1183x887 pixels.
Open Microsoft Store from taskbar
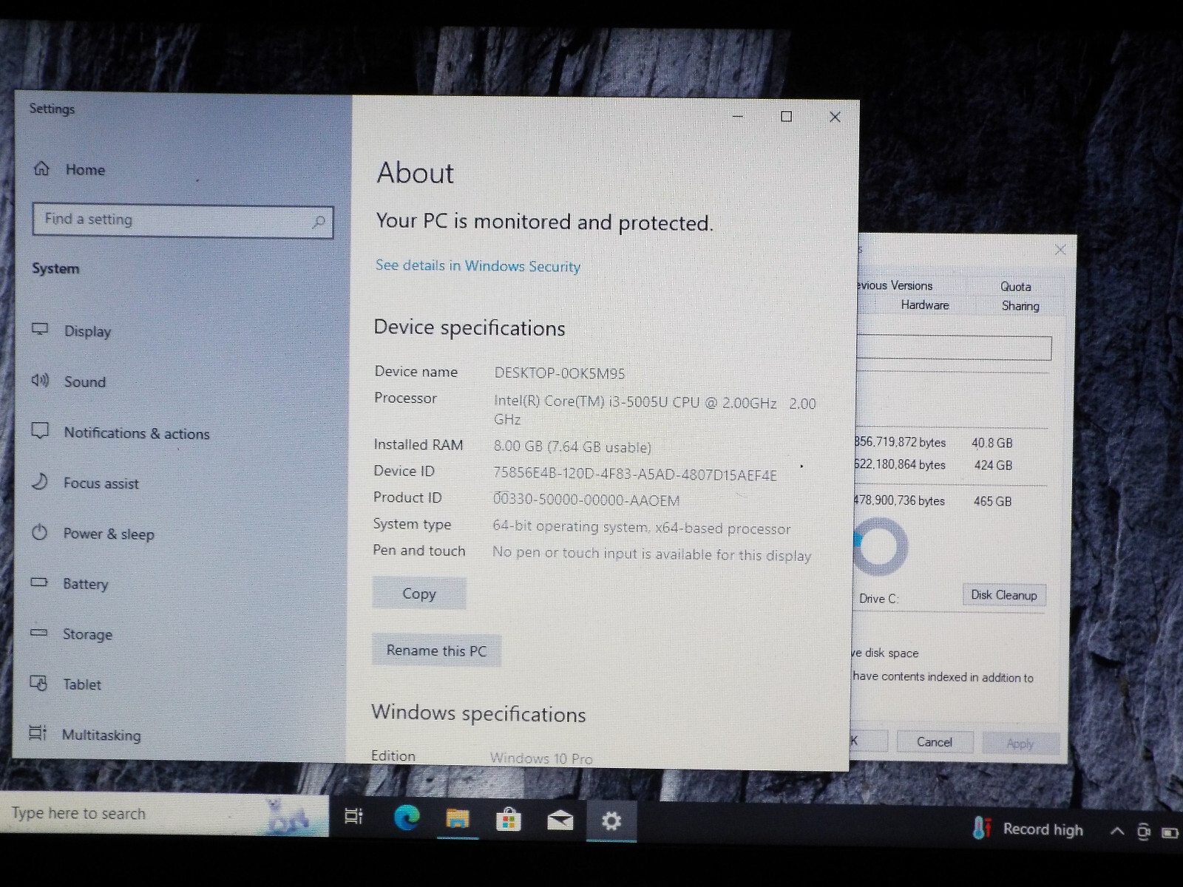click(x=509, y=819)
